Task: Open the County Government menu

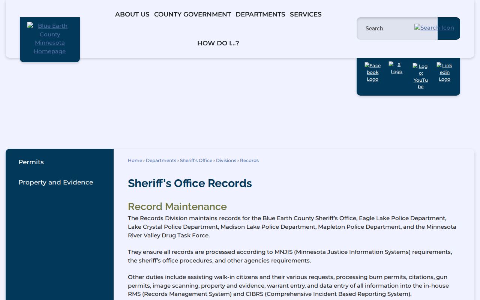Action: click(x=192, y=14)
